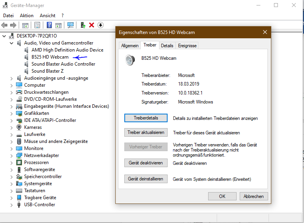
Task: Click the Netzwerkadapter icon
Action: (19, 155)
